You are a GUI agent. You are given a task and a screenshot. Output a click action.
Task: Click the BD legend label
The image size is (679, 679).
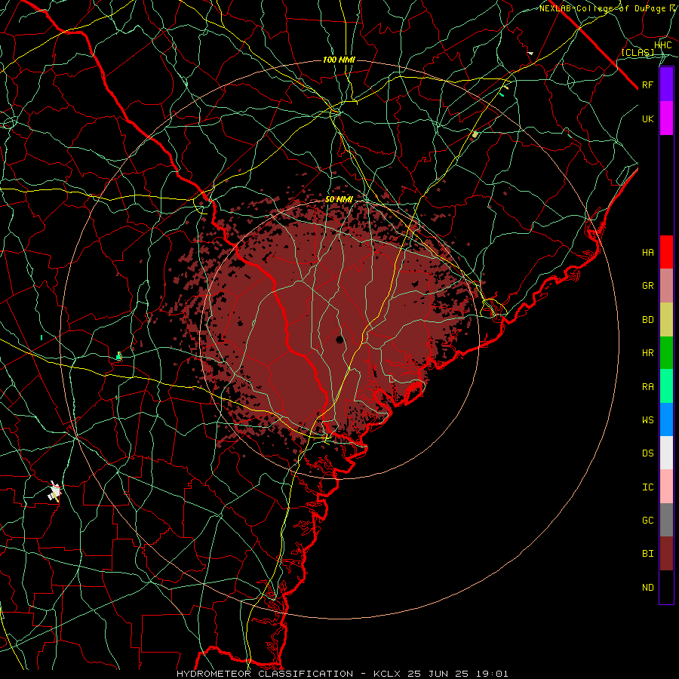pos(647,320)
